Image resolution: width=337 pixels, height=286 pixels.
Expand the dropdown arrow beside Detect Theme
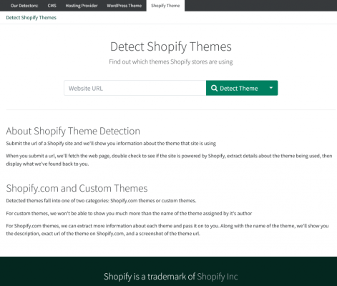(x=271, y=88)
